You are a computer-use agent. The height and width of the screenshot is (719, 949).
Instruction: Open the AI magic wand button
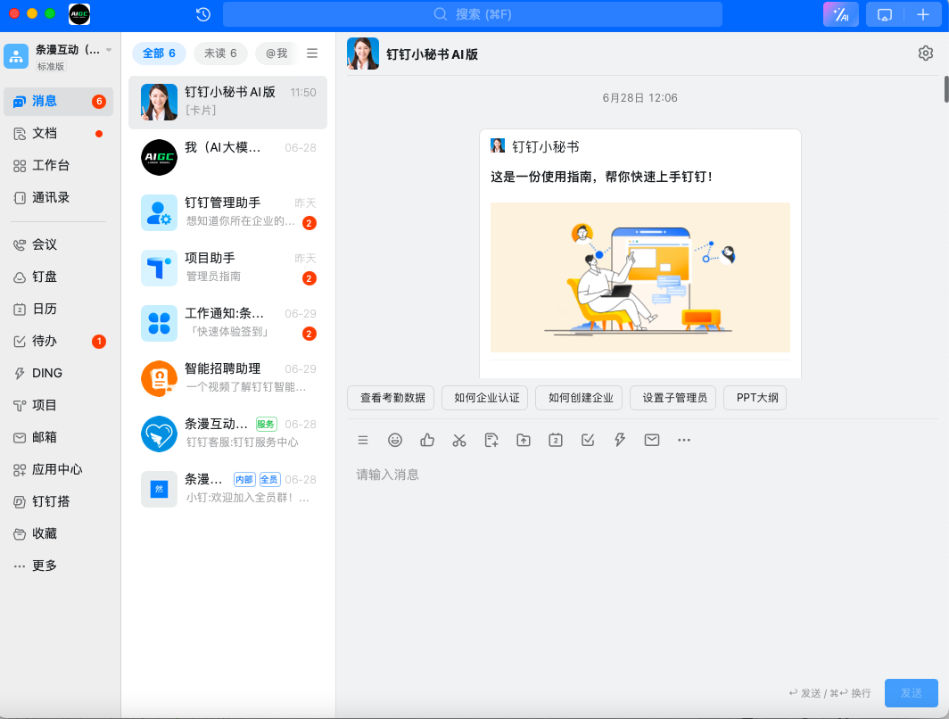click(841, 14)
